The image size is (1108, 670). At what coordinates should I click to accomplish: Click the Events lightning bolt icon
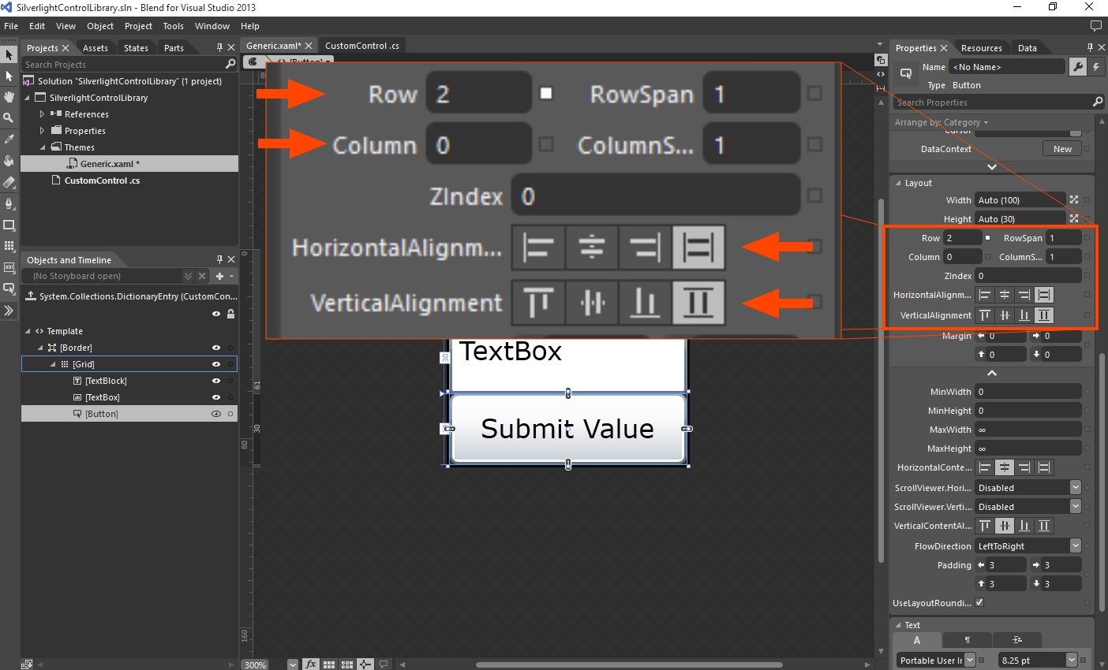[x=1096, y=67]
